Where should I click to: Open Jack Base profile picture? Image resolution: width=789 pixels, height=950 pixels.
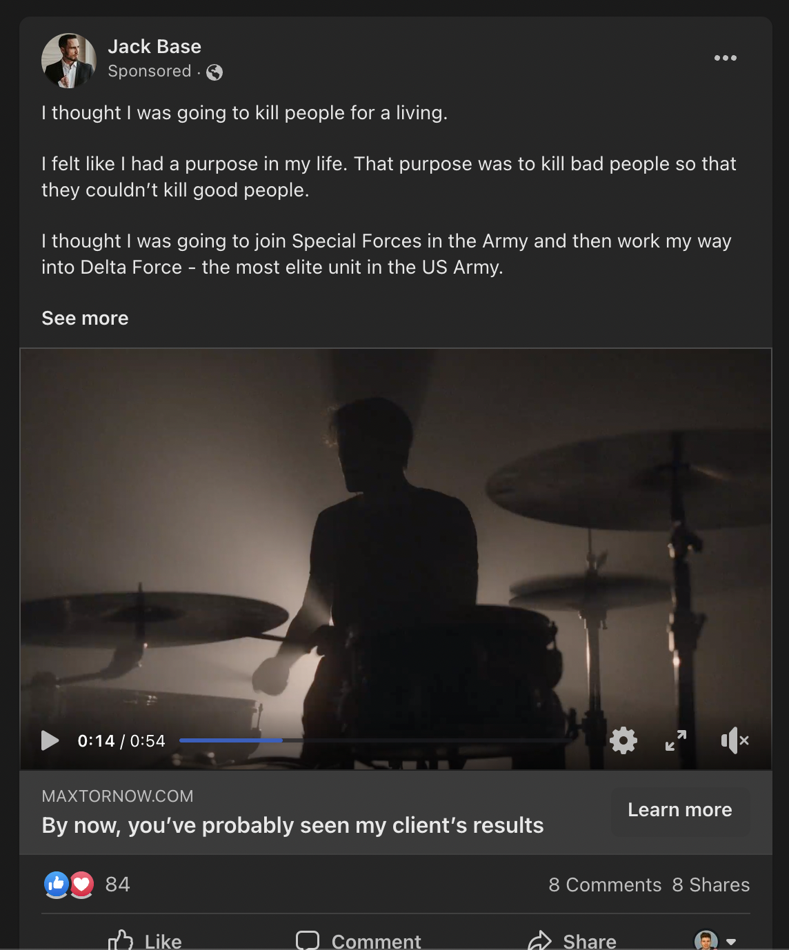pos(68,61)
